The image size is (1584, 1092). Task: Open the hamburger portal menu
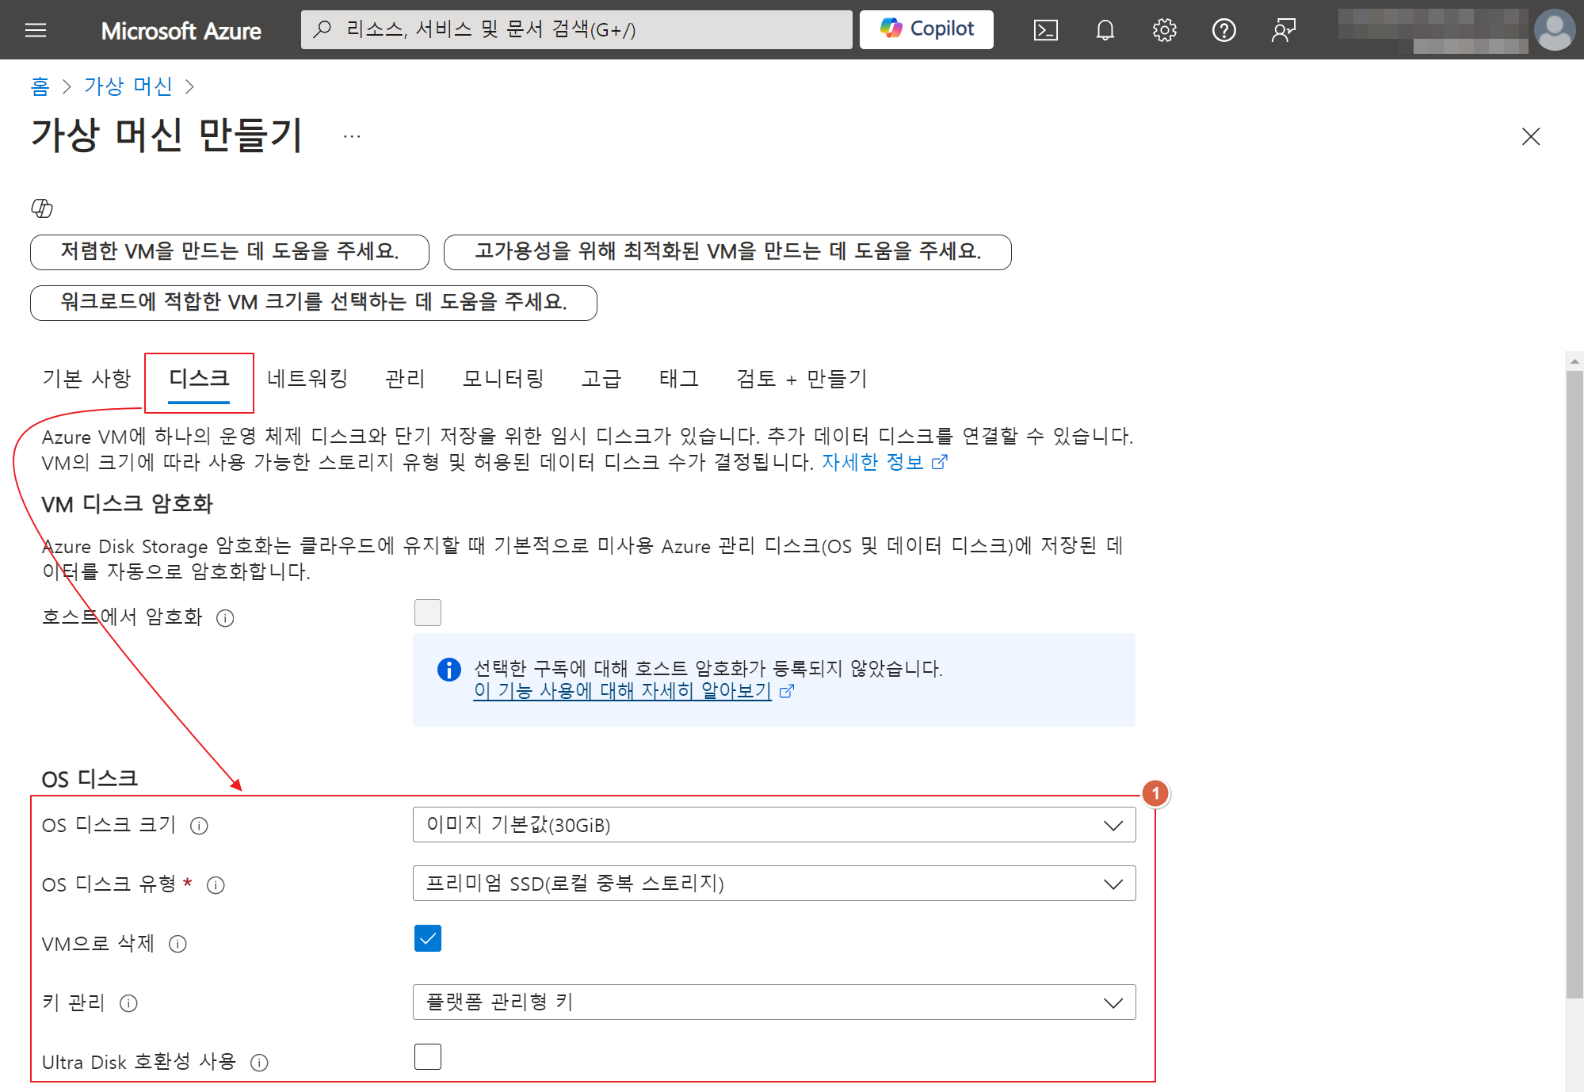(x=36, y=30)
